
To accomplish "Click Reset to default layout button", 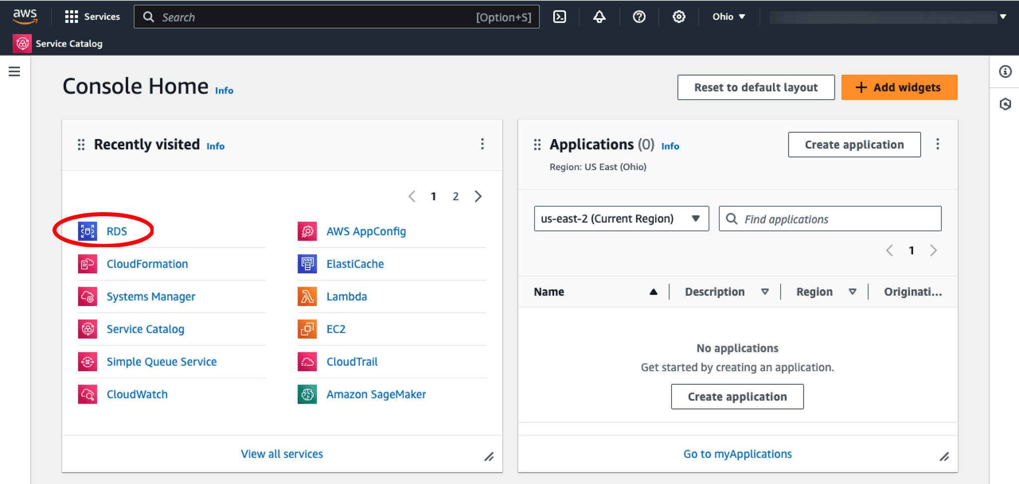I will pyautogui.click(x=756, y=87).
